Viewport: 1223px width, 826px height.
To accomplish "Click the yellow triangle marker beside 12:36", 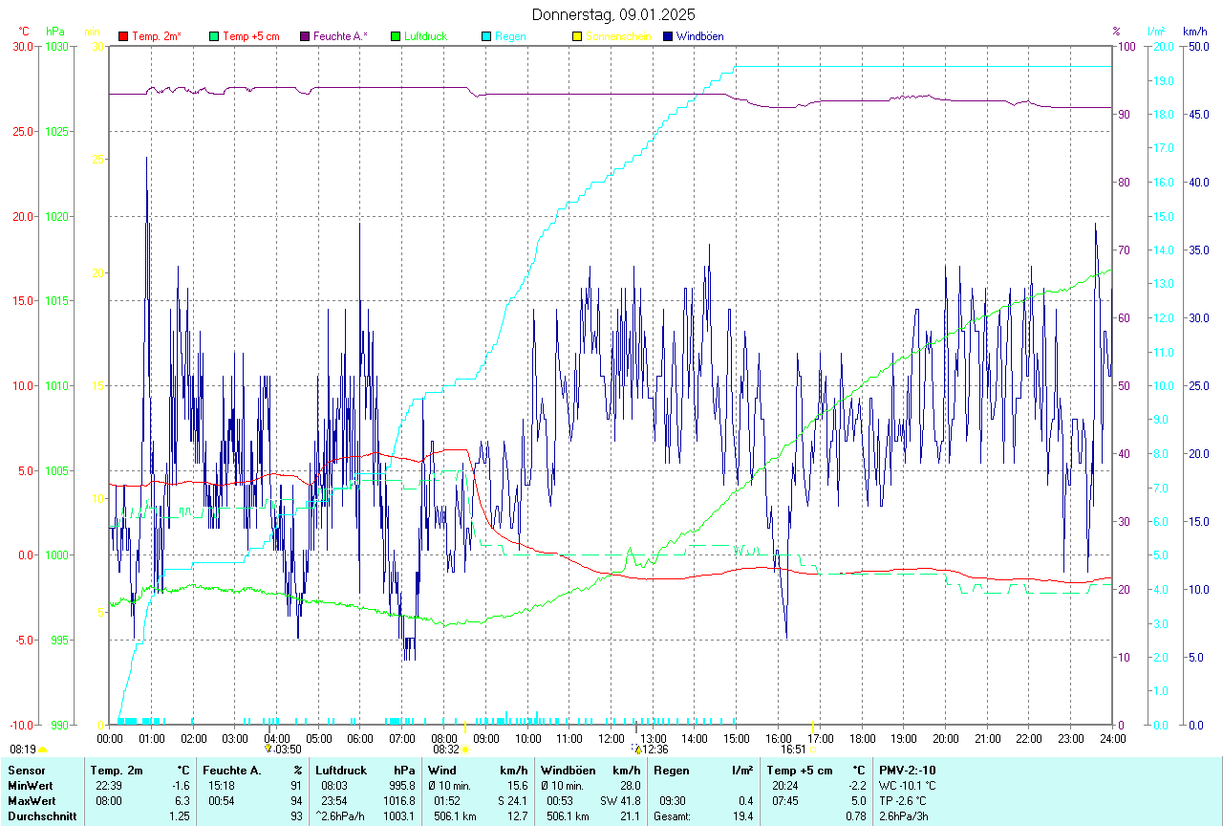I will 638,750.
